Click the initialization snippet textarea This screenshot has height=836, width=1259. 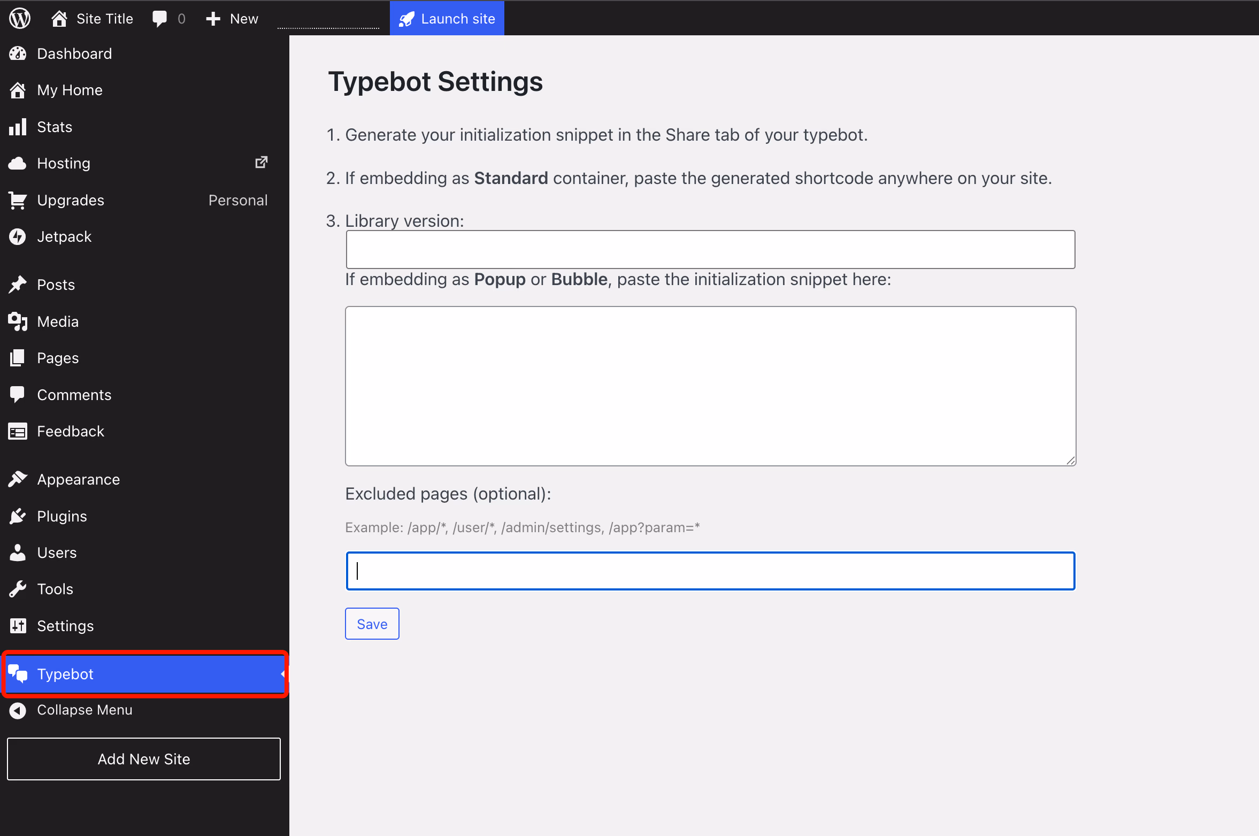click(710, 386)
